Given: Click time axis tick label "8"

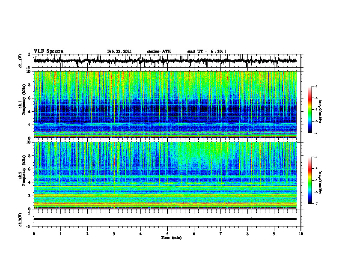Looking at the screenshot, I should pos(247,234).
